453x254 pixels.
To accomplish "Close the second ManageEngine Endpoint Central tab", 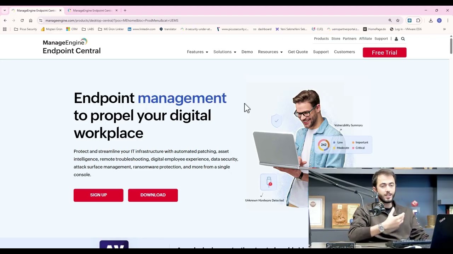I will click(x=116, y=11).
